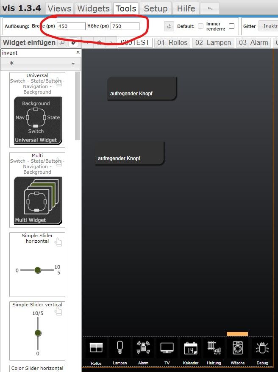Viewport: 278px width, 372px height.
Task: Switch to the 03_Alarm view tab
Action: pyautogui.click(x=253, y=43)
